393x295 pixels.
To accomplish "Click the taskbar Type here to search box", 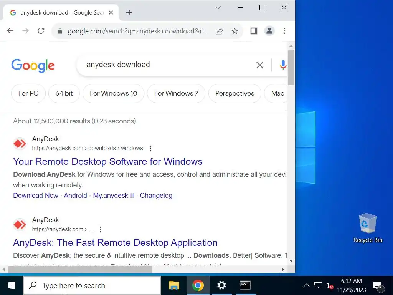I will [92, 285].
